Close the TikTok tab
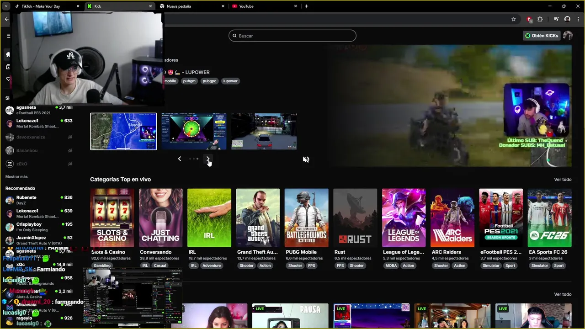585x329 pixels. pos(78,6)
